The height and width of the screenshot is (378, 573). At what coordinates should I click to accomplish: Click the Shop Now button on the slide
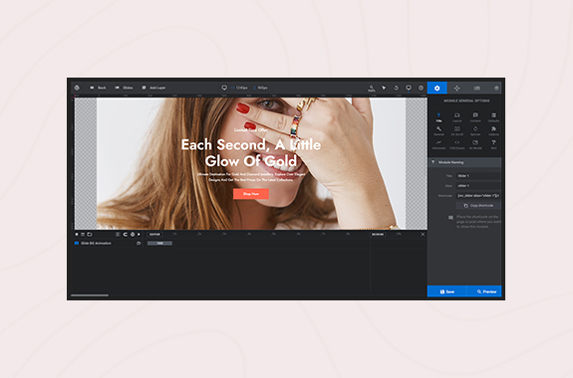(251, 194)
